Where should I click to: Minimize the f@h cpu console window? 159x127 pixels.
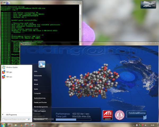tap(70, 2)
